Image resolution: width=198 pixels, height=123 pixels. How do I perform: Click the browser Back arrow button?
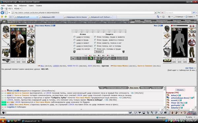point(2,12)
